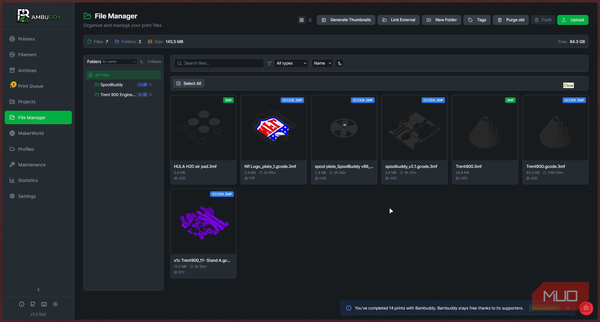
Task: Open Archives in the sidebar
Action: coord(38,71)
